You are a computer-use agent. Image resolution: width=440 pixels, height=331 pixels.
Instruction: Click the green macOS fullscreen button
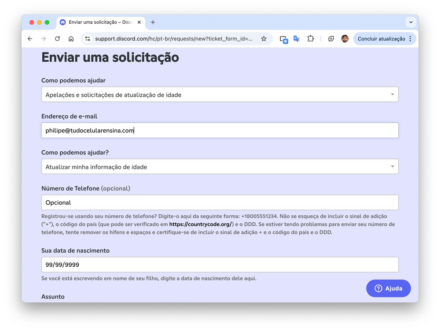click(x=47, y=22)
